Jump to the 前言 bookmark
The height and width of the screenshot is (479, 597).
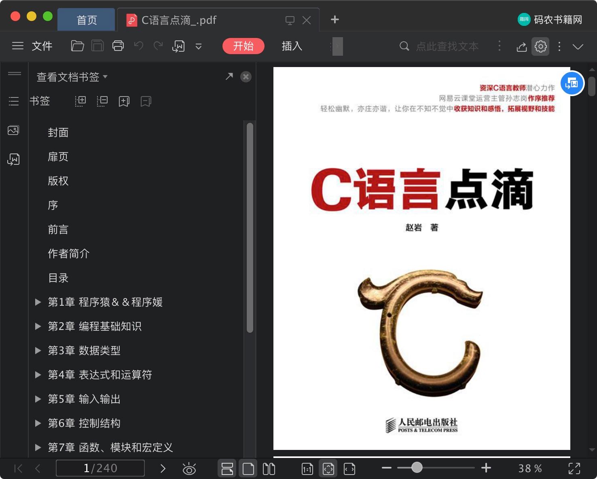click(58, 229)
